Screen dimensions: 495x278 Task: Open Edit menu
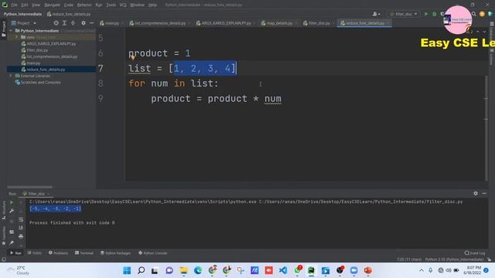24,5
